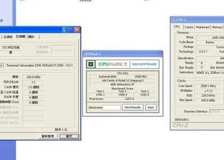The height and width of the screenshot is (160, 224).
Task: Click the Final Score value 2253.6
Action: 129,98
